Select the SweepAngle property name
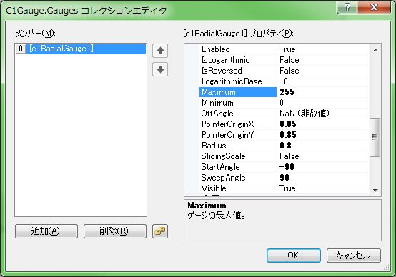The image size is (396, 277). tap(223, 178)
